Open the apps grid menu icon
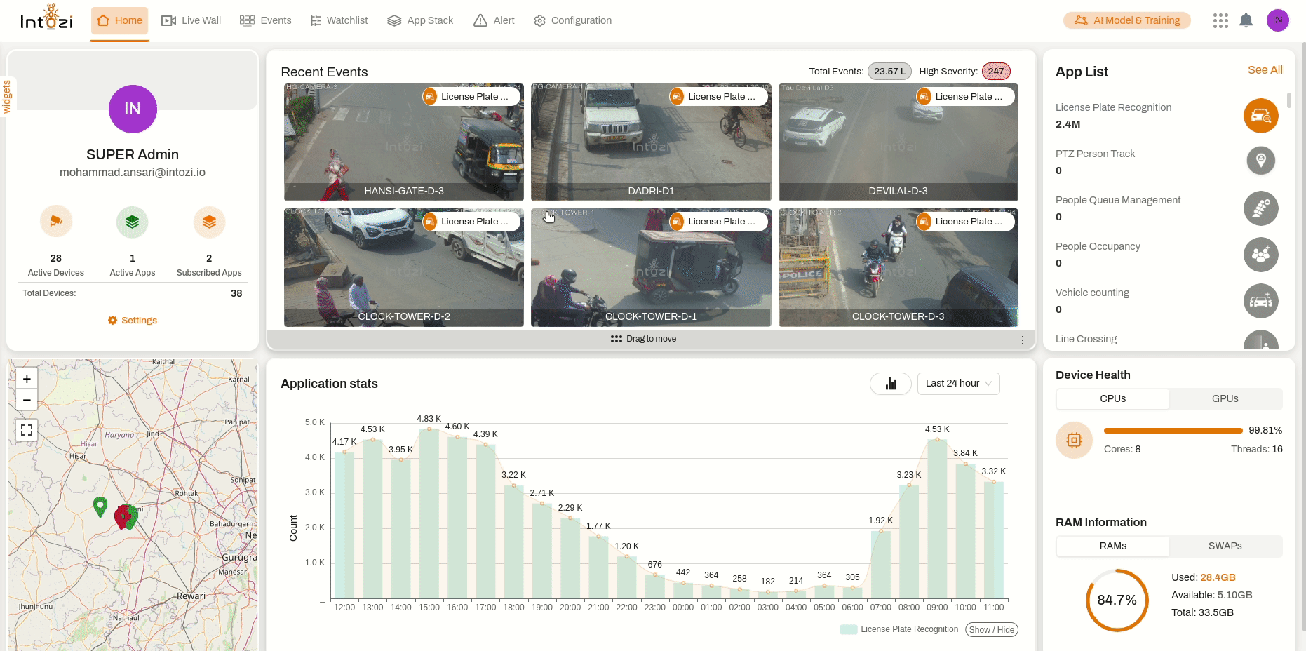Image resolution: width=1306 pixels, height=651 pixels. click(x=1220, y=20)
